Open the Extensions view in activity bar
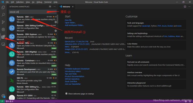 [x=3, y=37]
